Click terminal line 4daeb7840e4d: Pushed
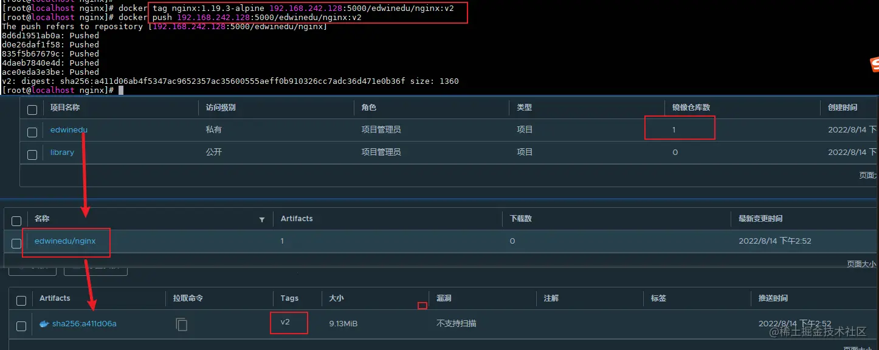This screenshot has height=350, width=879. (50, 63)
